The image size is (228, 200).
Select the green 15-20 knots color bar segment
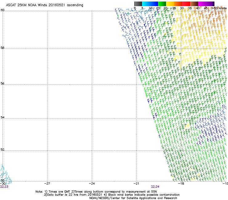coord(162,4)
